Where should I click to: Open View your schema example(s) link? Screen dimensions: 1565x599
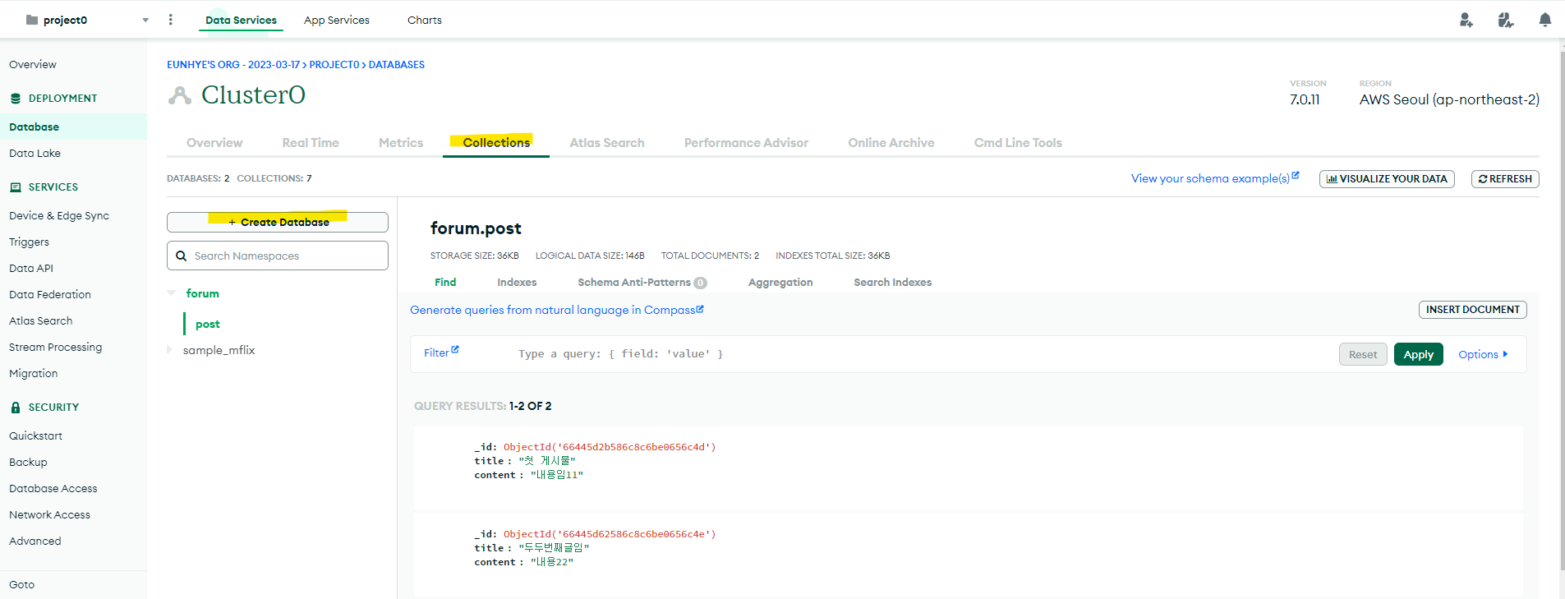(x=1215, y=178)
